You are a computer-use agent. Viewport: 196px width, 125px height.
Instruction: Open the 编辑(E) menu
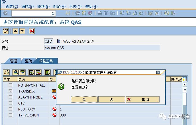tap(28, 7)
